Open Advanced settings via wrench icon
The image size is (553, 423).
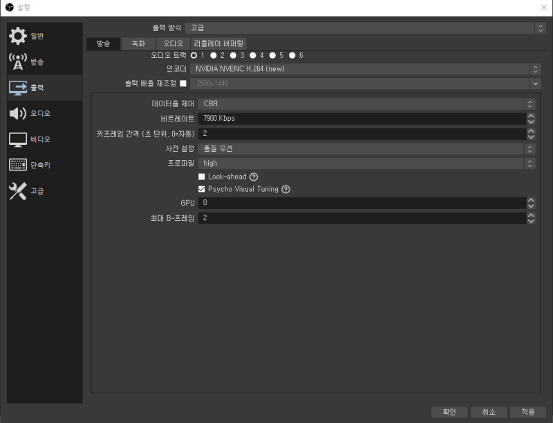tap(18, 191)
